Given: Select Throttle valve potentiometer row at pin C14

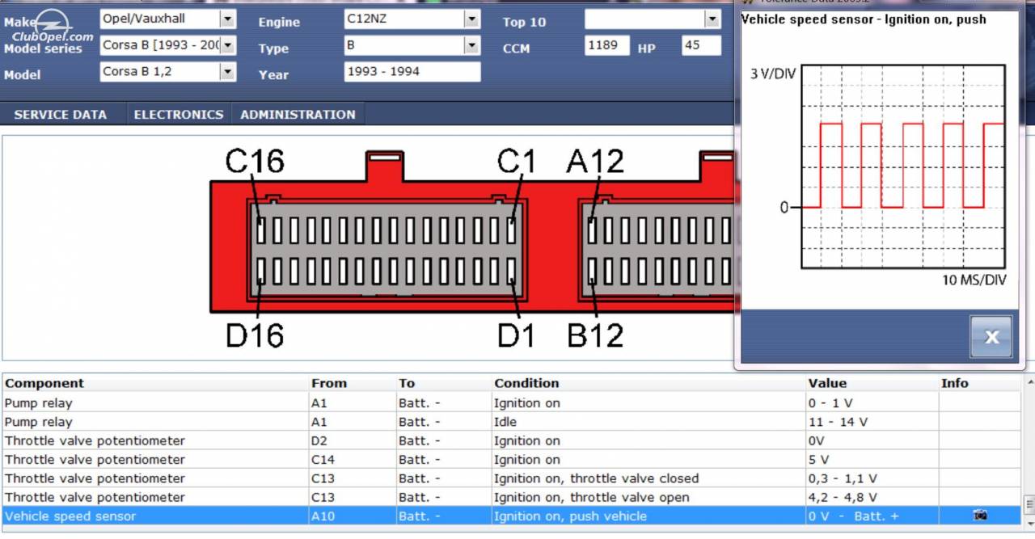Looking at the screenshot, I should tap(512, 459).
